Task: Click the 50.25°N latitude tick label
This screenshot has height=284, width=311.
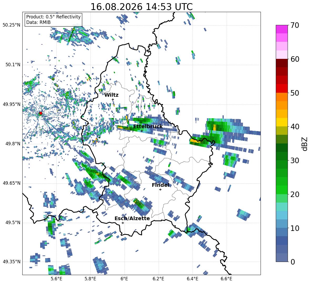Action: tap(12, 25)
